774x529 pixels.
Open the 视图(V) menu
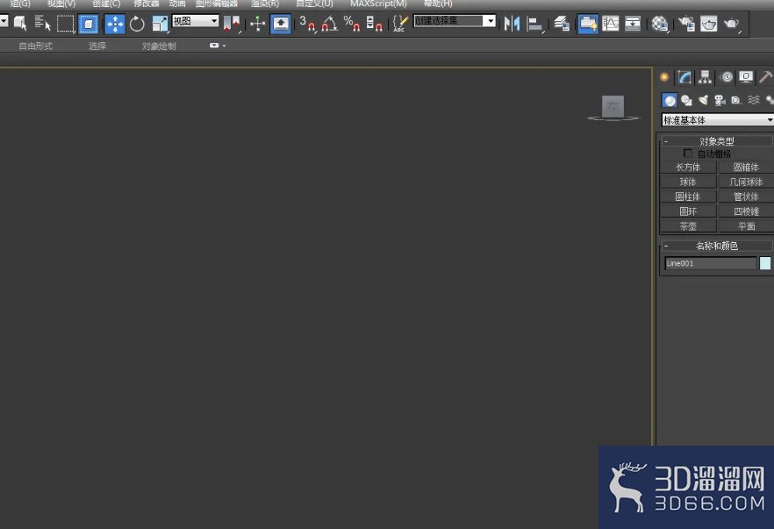(x=61, y=4)
